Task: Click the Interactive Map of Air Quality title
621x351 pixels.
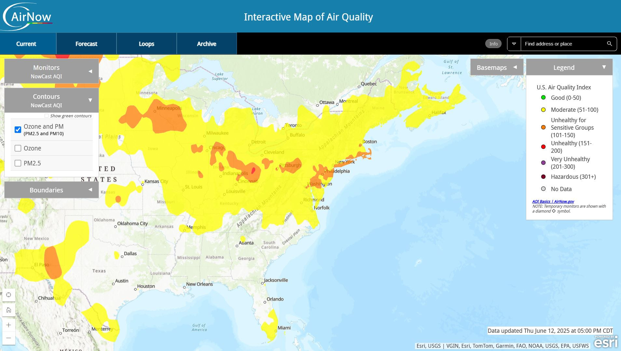Action: coord(308,17)
